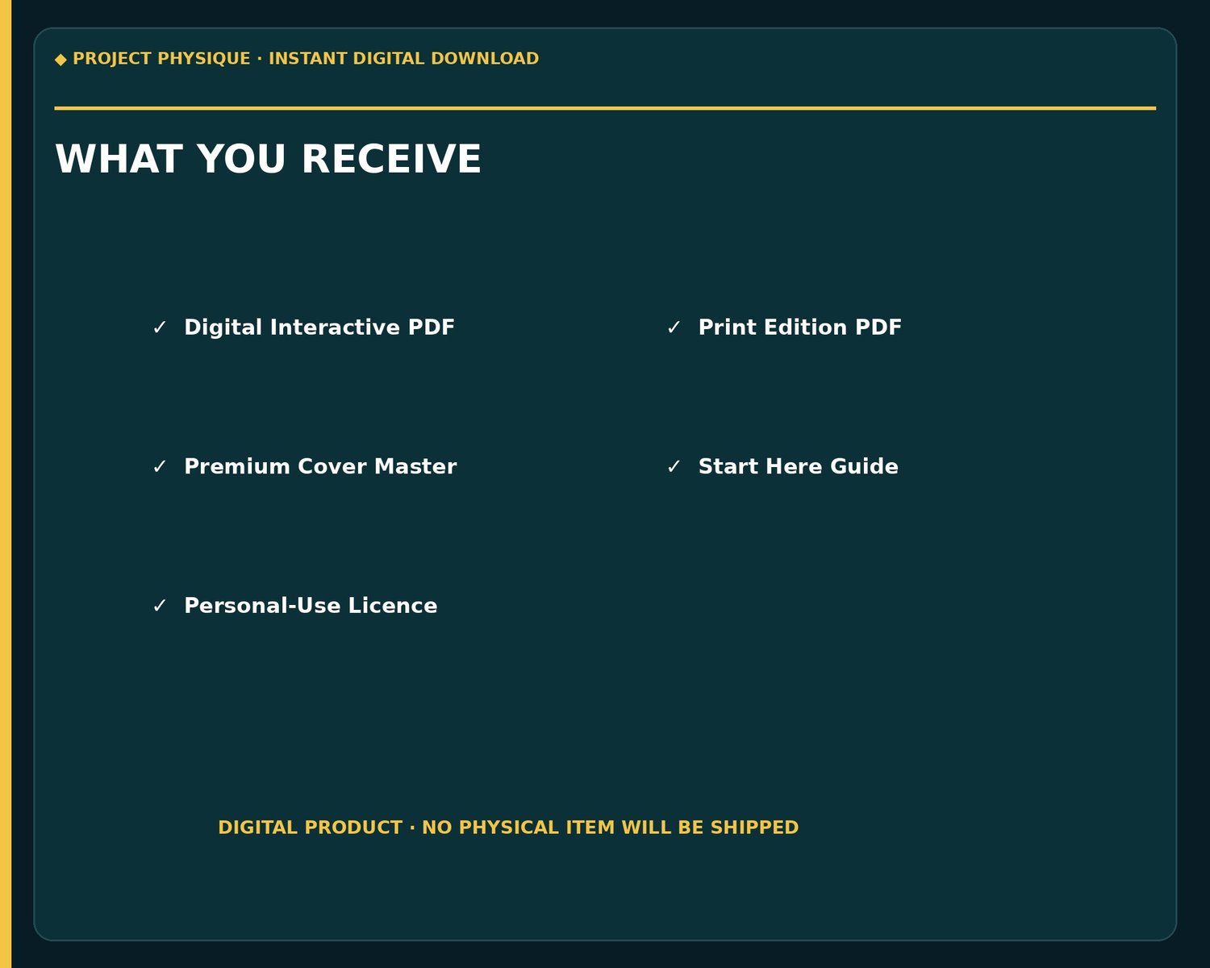
Task: Click the PROJECT PHYSIQUE header text
Action: (161, 59)
